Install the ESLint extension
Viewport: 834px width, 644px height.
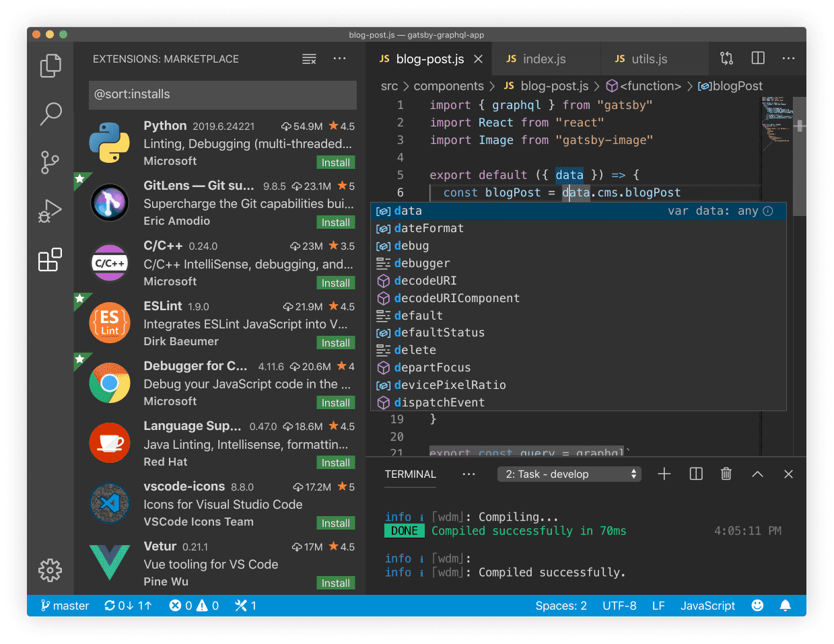tap(335, 343)
